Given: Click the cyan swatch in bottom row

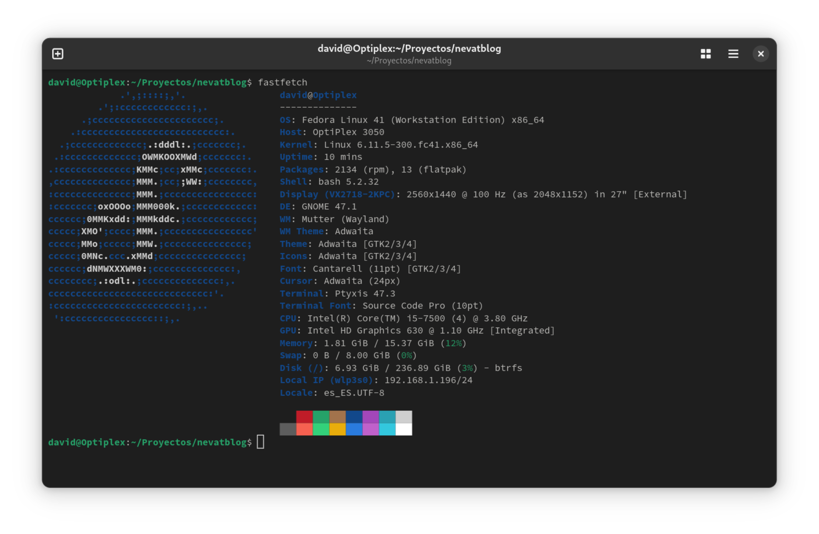Looking at the screenshot, I should click(x=387, y=429).
